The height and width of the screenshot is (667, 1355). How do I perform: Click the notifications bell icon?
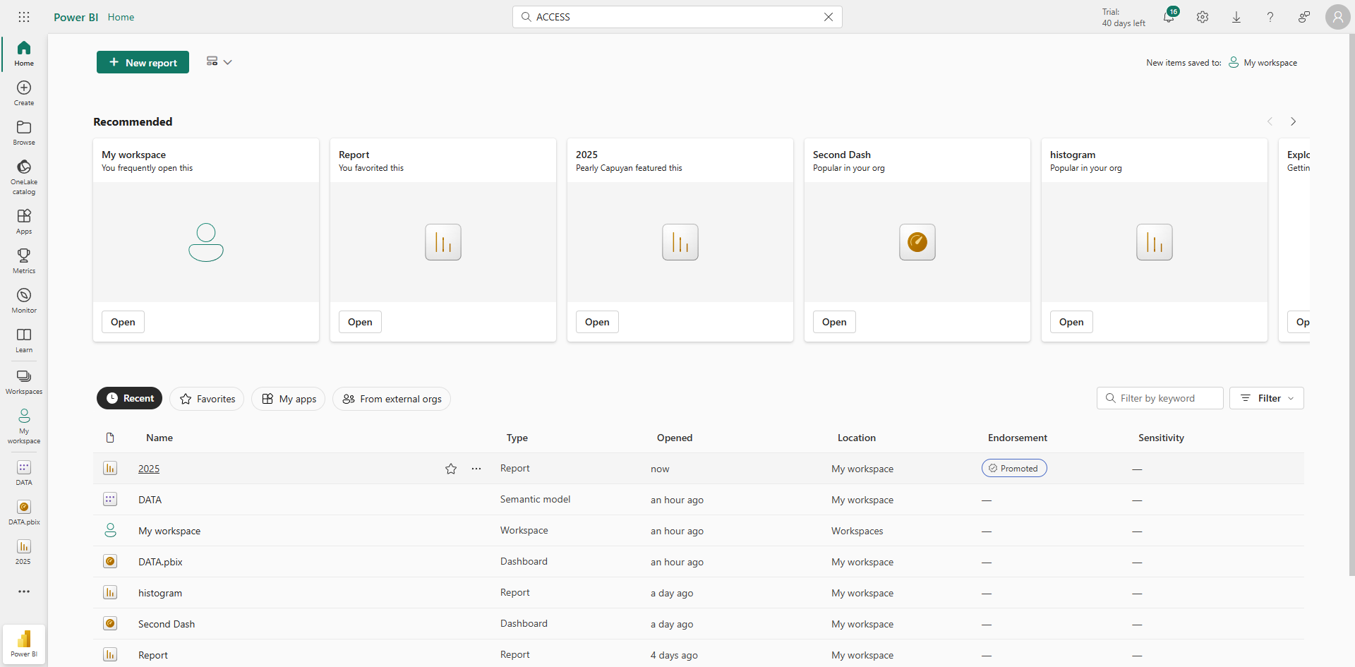[x=1169, y=17]
